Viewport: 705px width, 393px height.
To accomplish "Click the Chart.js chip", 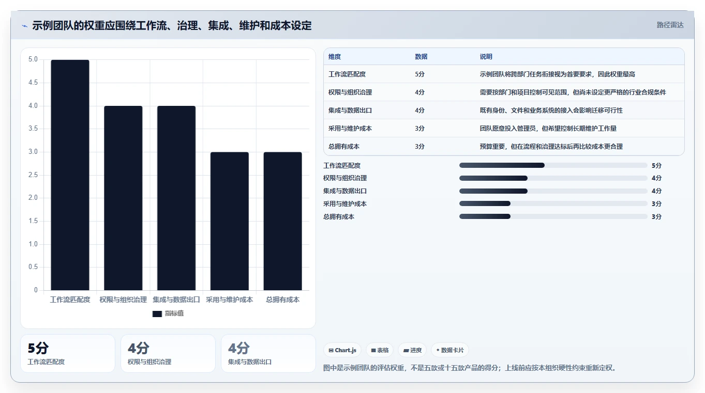I will (342, 350).
